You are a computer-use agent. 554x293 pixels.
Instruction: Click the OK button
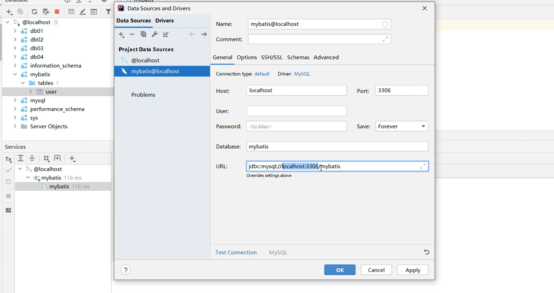pos(340,270)
